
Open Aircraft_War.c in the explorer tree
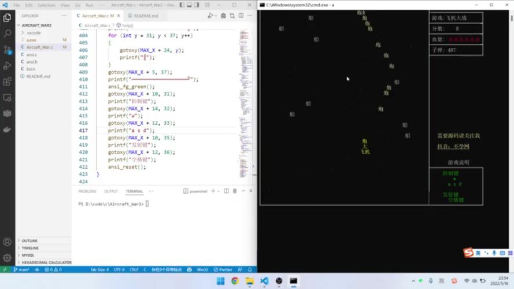(x=43, y=47)
